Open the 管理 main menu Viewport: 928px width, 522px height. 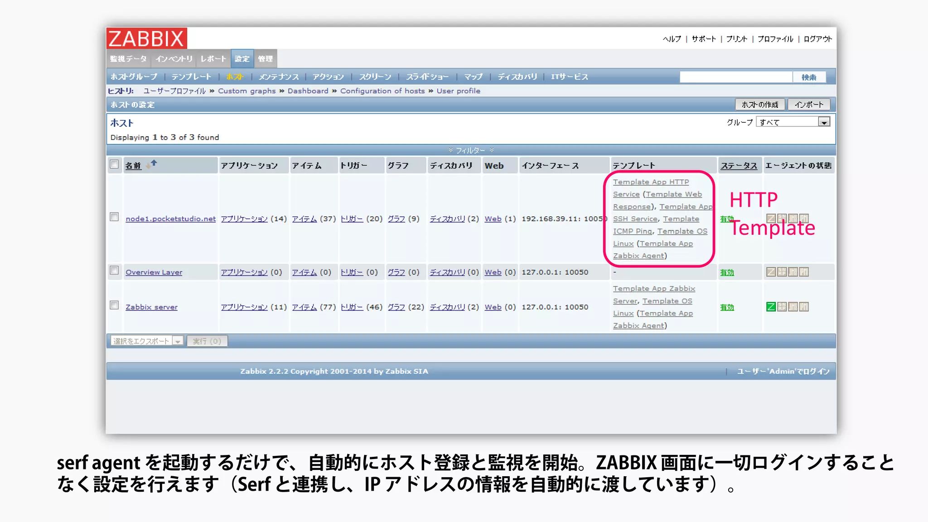(265, 59)
